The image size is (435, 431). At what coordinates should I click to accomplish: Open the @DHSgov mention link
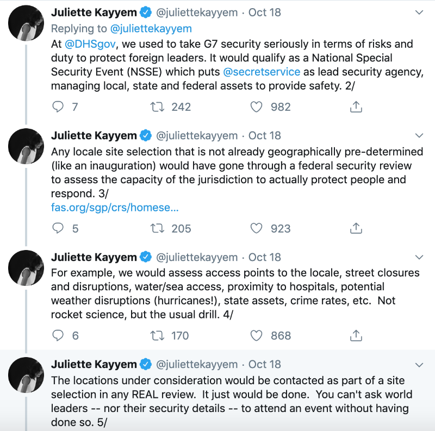point(88,43)
